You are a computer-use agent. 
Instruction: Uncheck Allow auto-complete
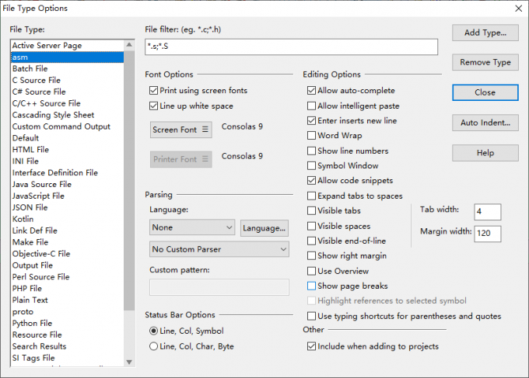(x=311, y=91)
